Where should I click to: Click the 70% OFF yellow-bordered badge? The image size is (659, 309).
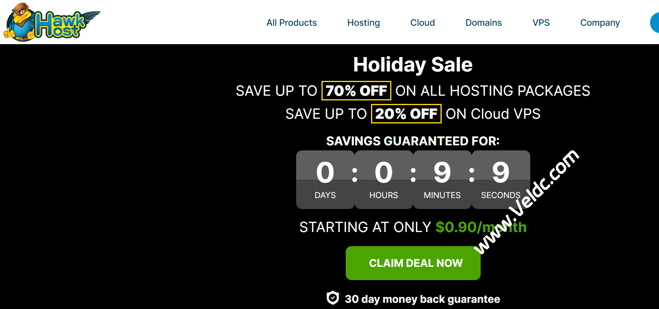(x=356, y=91)
